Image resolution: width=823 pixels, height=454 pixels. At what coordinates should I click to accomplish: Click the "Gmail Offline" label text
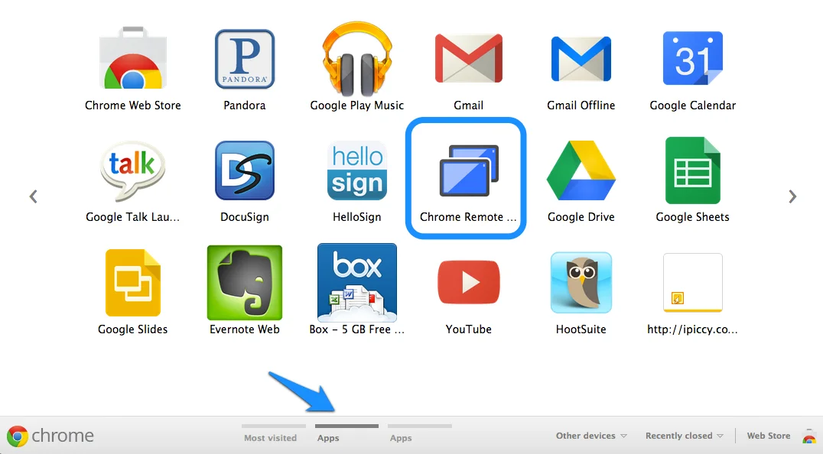(581, 105)
